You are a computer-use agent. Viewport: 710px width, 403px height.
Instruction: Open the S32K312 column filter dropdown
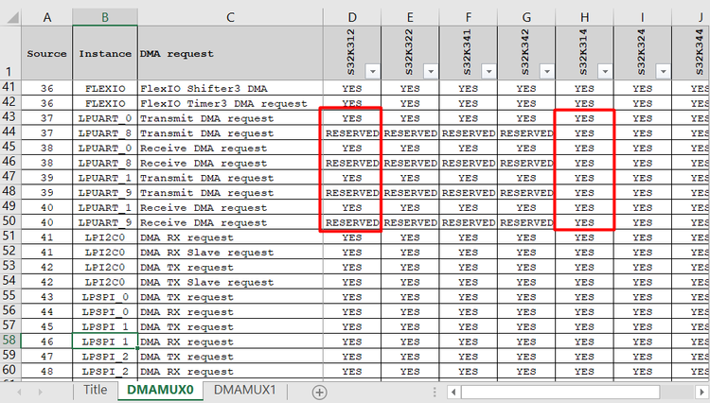tap(373, 72)
